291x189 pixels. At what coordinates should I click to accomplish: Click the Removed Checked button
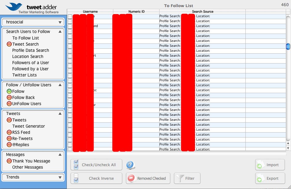tap(148, 178)
